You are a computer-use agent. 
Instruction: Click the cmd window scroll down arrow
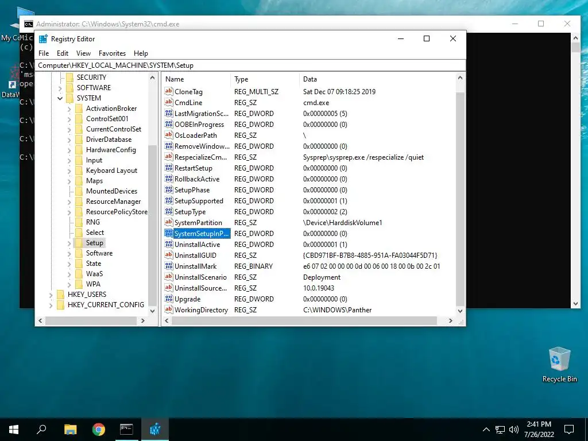(x=575, y=304)
